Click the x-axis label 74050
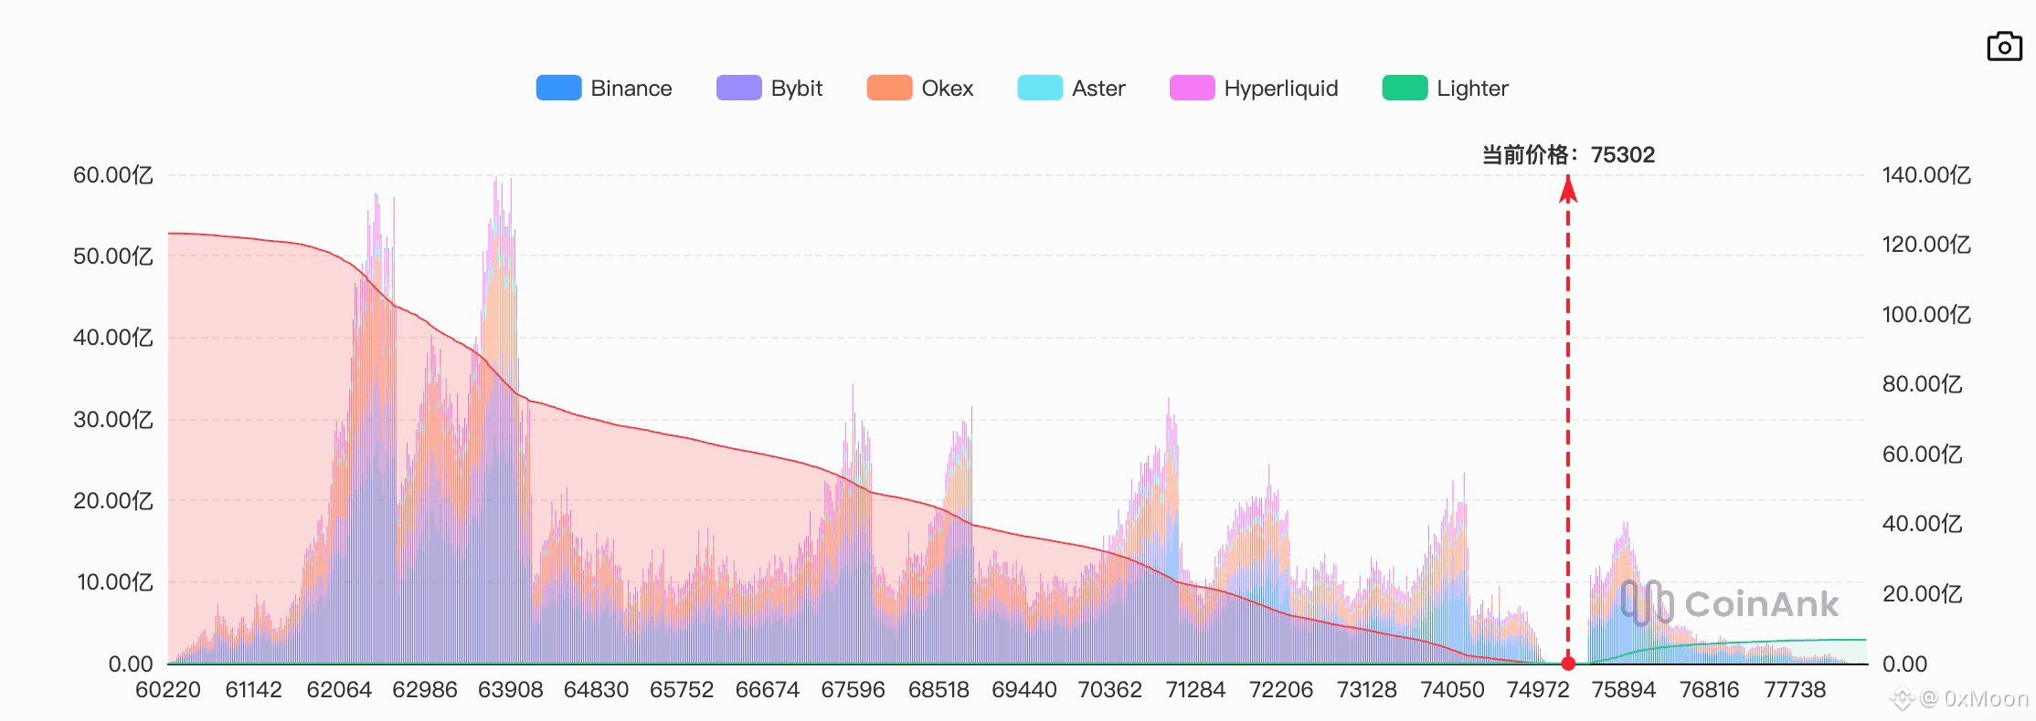Viewport: 2036px width, 721px height. [1453, 690]
